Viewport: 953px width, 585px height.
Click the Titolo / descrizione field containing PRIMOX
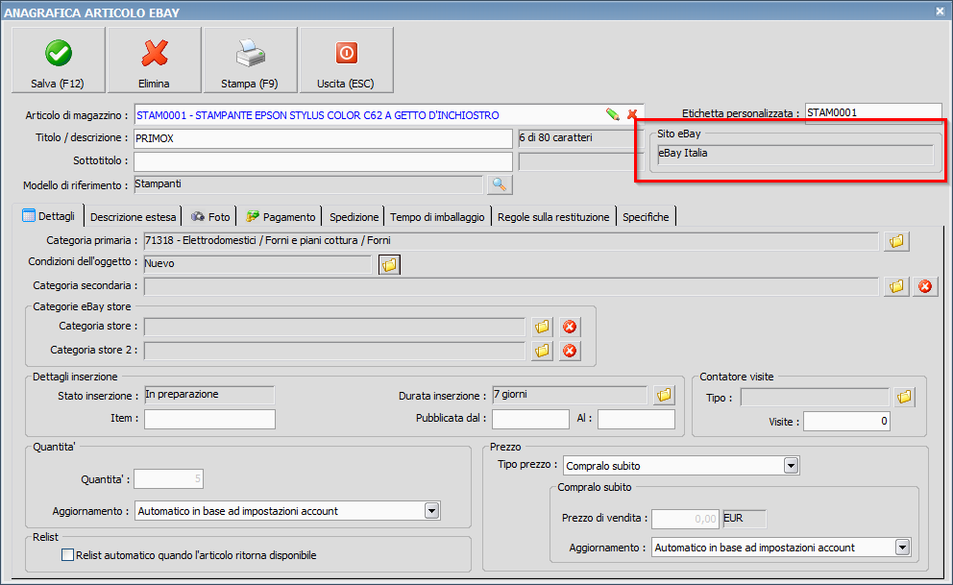point(324,138)
